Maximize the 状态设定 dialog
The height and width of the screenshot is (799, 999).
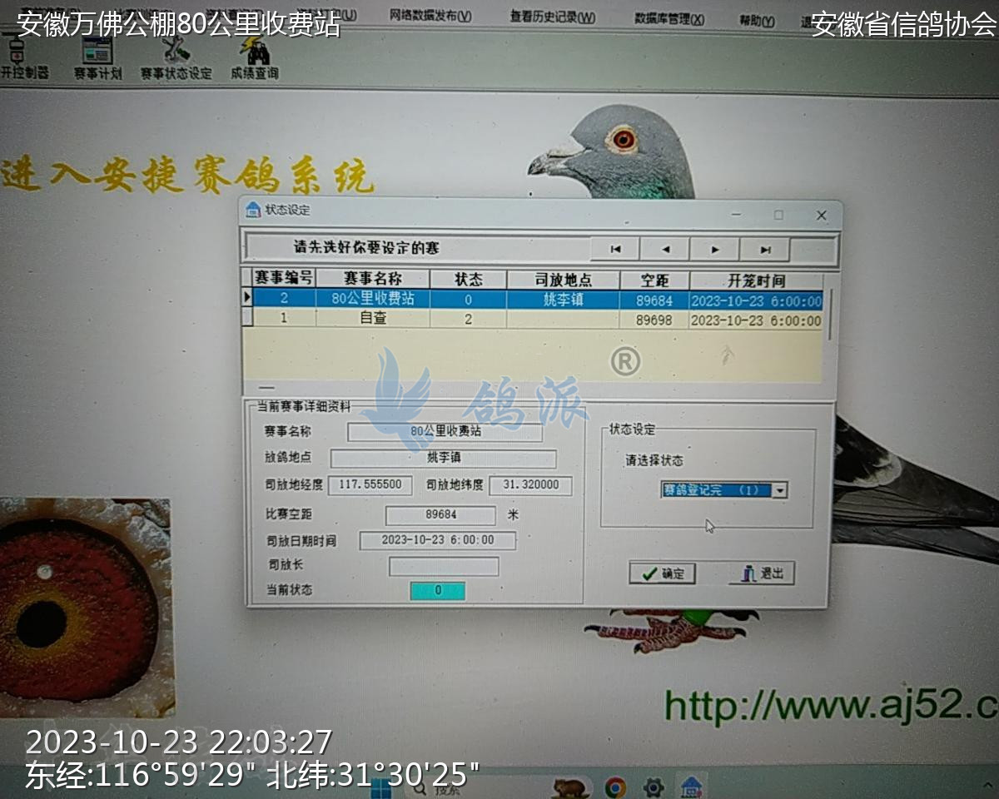778,215
